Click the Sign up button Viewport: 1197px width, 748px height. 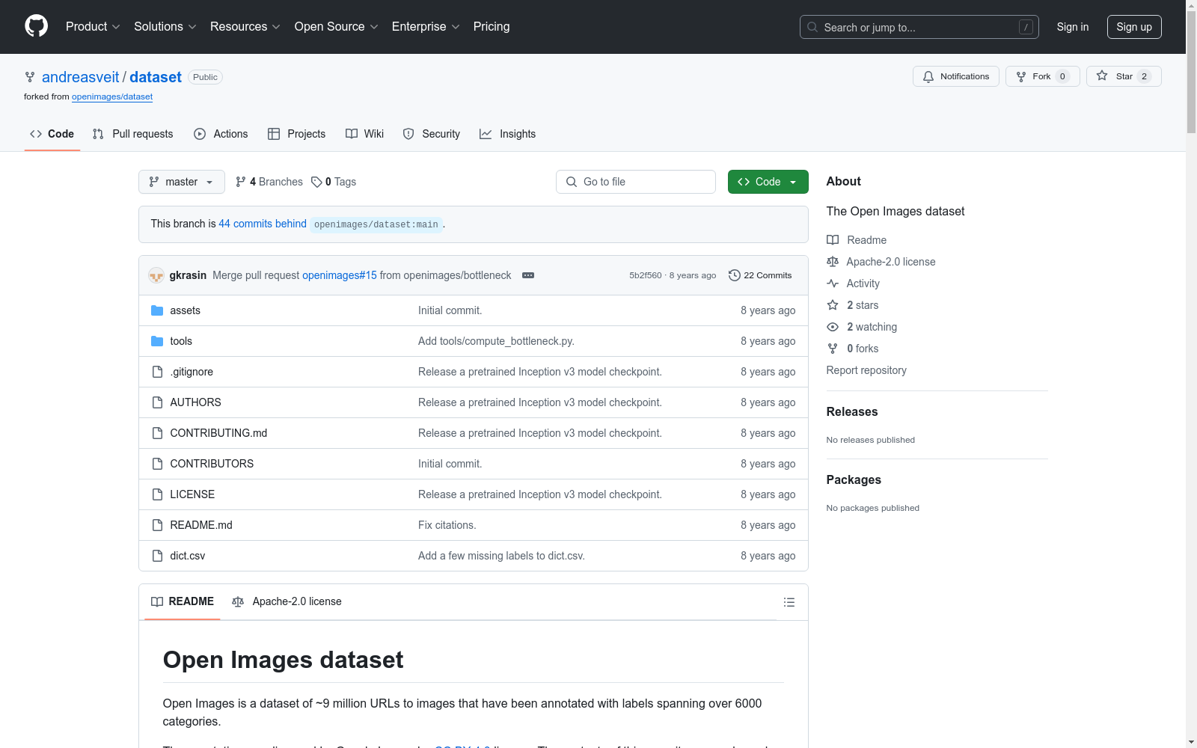(x=1134, y=27)
